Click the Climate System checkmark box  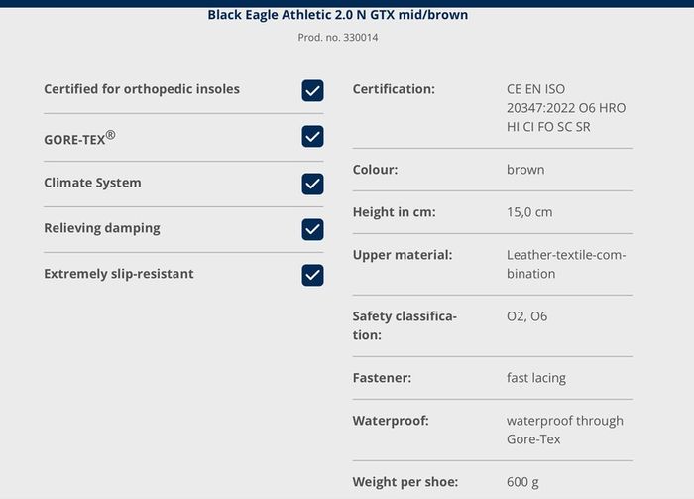click(312, 184)
